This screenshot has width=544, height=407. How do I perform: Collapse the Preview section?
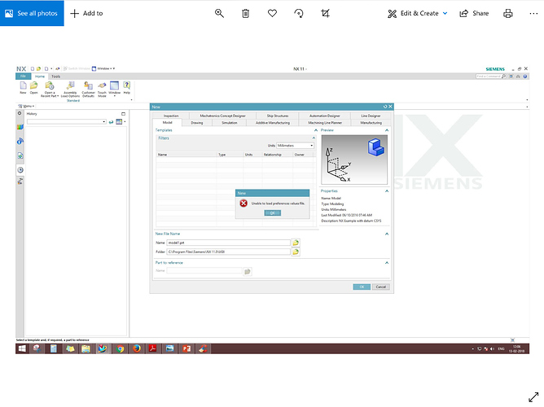pyautogui.click(x=387, y=130)
